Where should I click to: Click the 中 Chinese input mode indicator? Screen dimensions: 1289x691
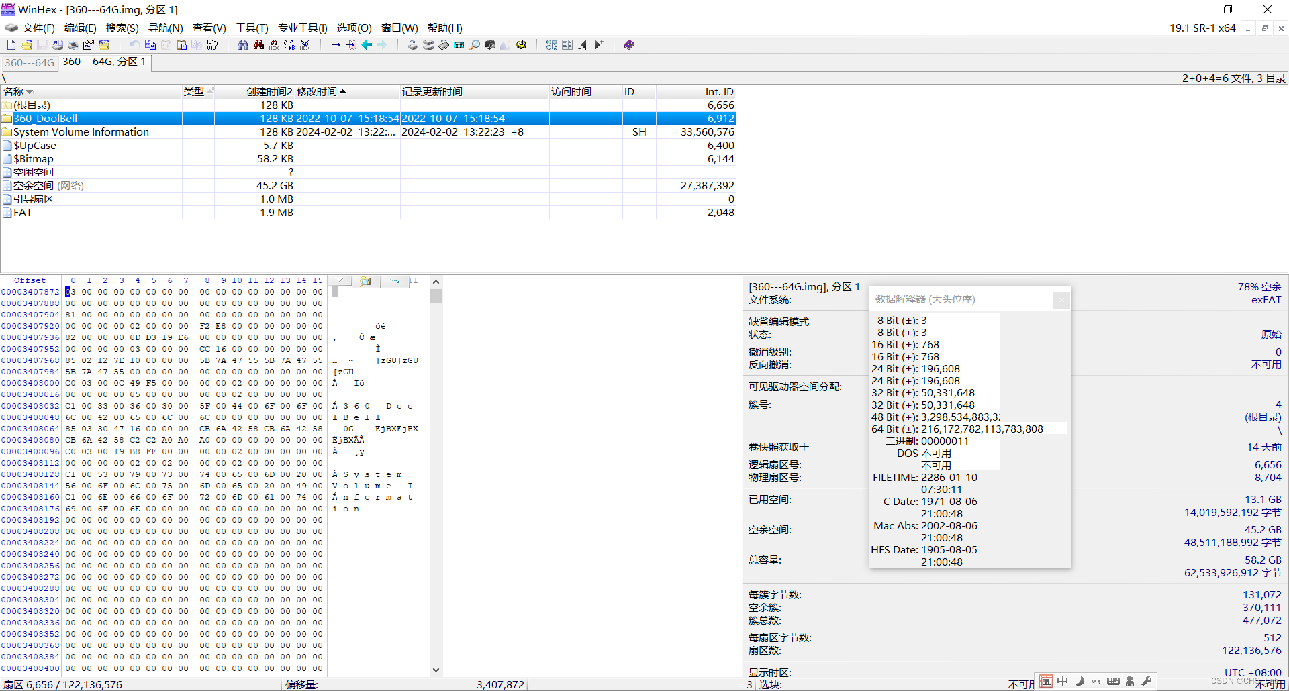click(x=1062, y=682)
